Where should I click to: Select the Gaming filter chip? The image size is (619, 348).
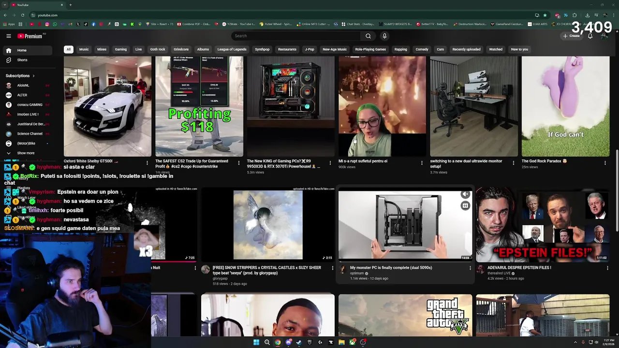(121, 49)
